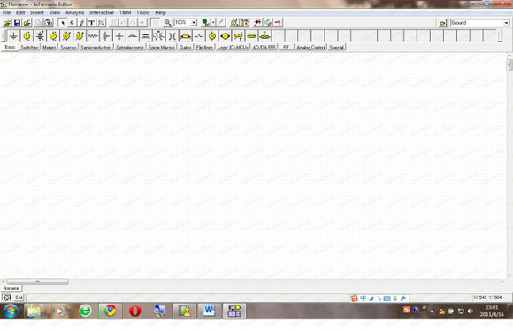513x331 pixels.
Task: Choose the Capacitor component icon
Action: (106, 36)
